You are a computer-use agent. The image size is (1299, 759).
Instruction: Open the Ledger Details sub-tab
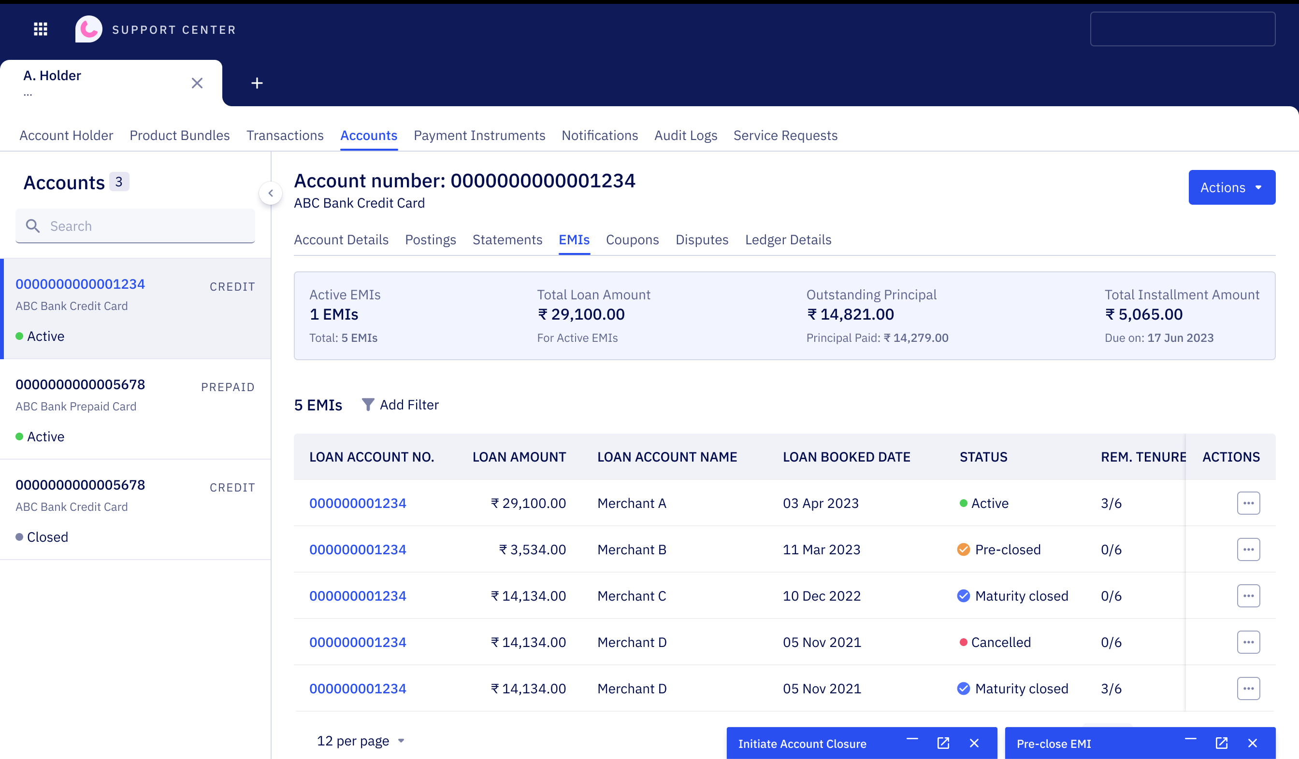click(788, 240)
